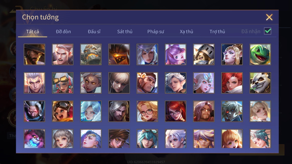Switch to the Đỡ đòn tab
Image resolution: width=292 pixels, height=164 pixels.
coord(63,32)
